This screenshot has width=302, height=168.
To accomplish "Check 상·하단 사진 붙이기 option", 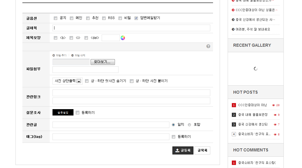I will coord(132,81).
